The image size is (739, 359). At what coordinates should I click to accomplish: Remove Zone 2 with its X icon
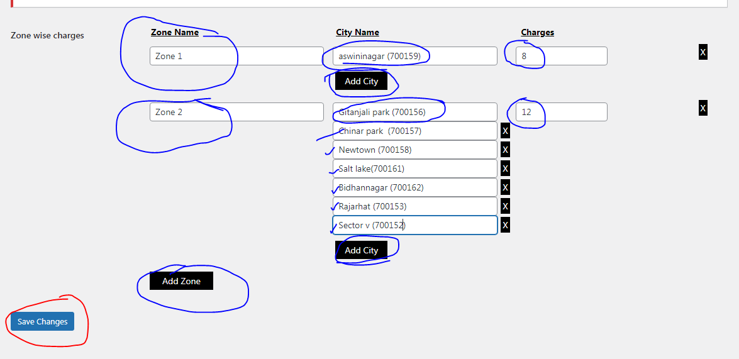[703, 108]
